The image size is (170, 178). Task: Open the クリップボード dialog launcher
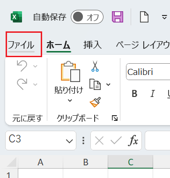click(x=115, y=118)
